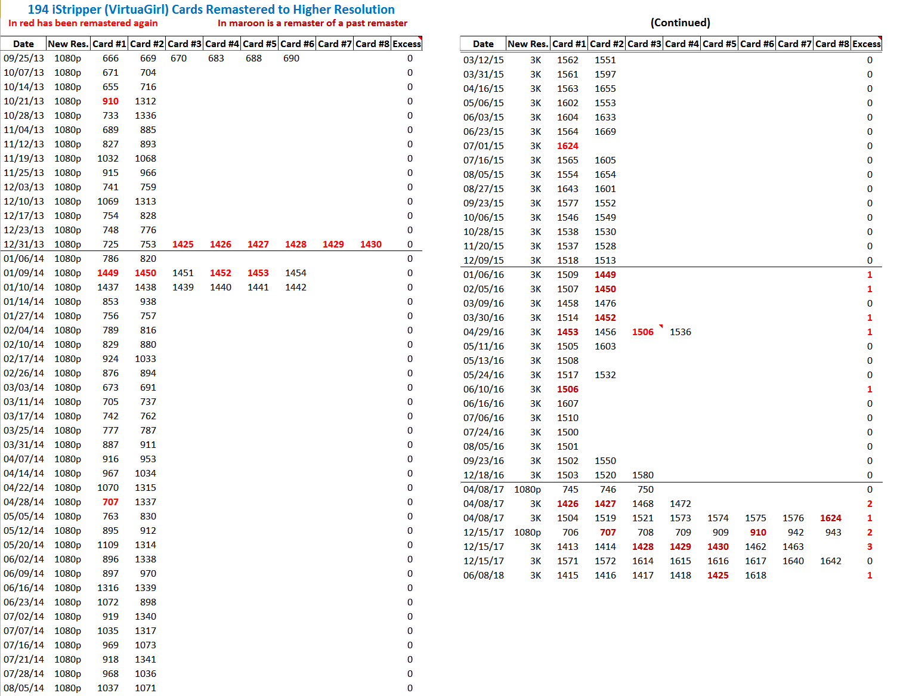Select the date 01/06/16

click(x=484, y=275)
